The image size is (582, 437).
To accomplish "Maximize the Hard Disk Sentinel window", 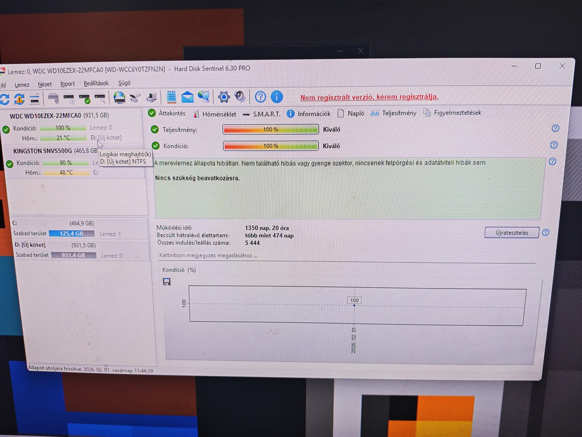I will (x=538, y=66).
